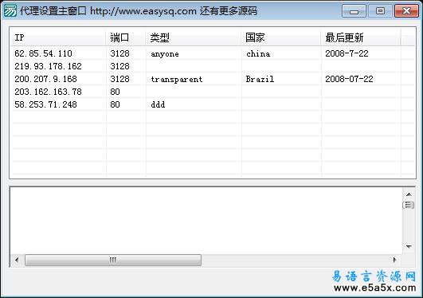Click inside the lower text box
Screen dimensions: 423x298
206,221
